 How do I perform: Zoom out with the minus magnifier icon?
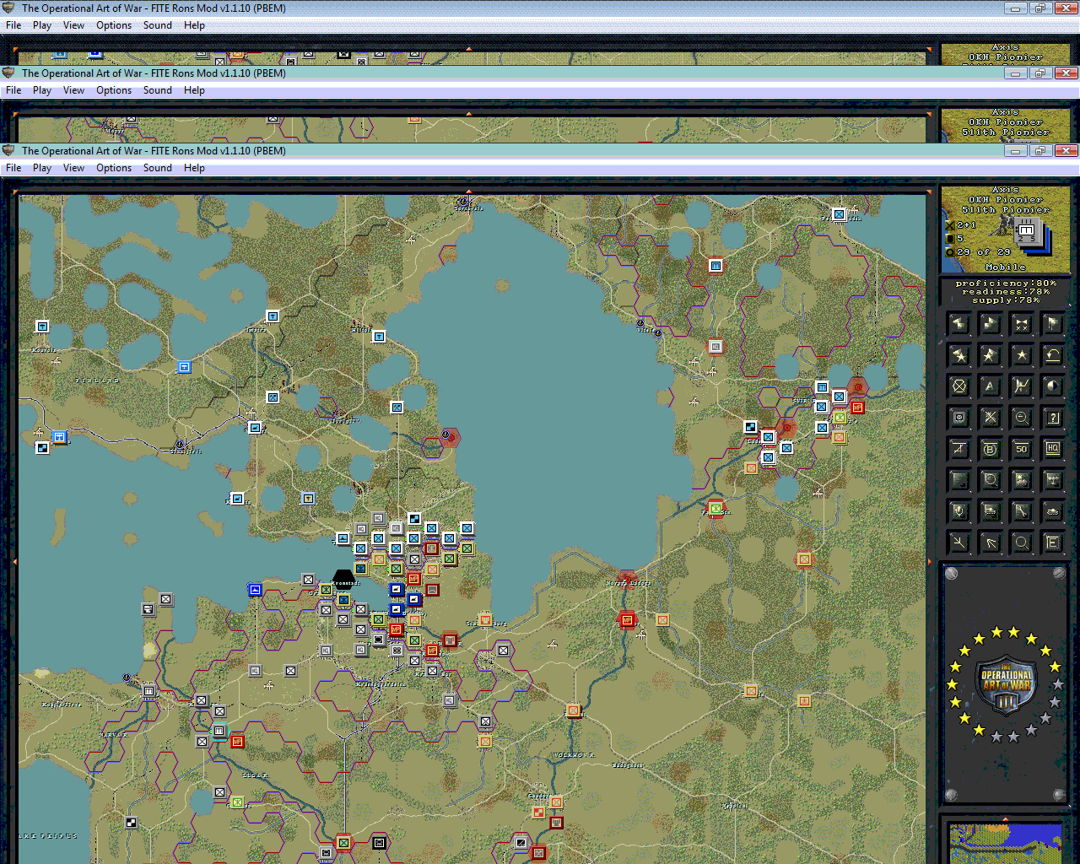[1021, 418]
